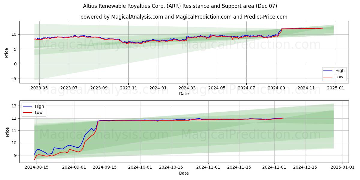
Task: Click the top chart x-axis label '2023-05'
Action: (x=39, y=88)
